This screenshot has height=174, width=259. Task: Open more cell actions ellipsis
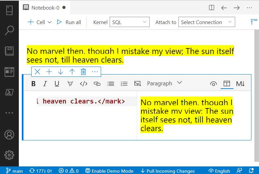[95, 72]
